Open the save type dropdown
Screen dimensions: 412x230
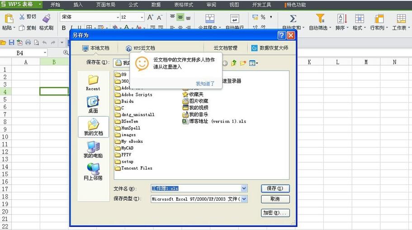pos(244,199)
